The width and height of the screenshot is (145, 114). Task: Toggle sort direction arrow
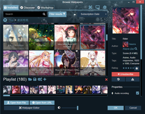pos(75,14)
